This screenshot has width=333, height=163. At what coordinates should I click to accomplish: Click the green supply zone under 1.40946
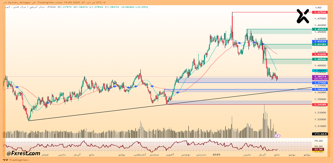287,62
